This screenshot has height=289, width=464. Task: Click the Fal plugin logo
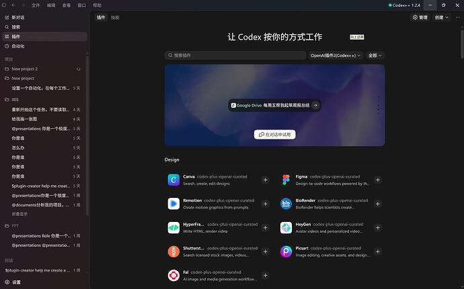tap(173, 276)
